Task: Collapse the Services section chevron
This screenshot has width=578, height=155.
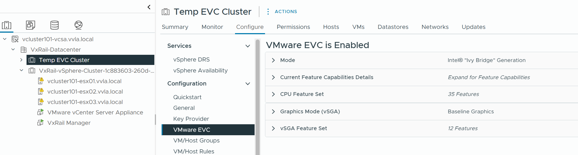Action: point(248,46)
